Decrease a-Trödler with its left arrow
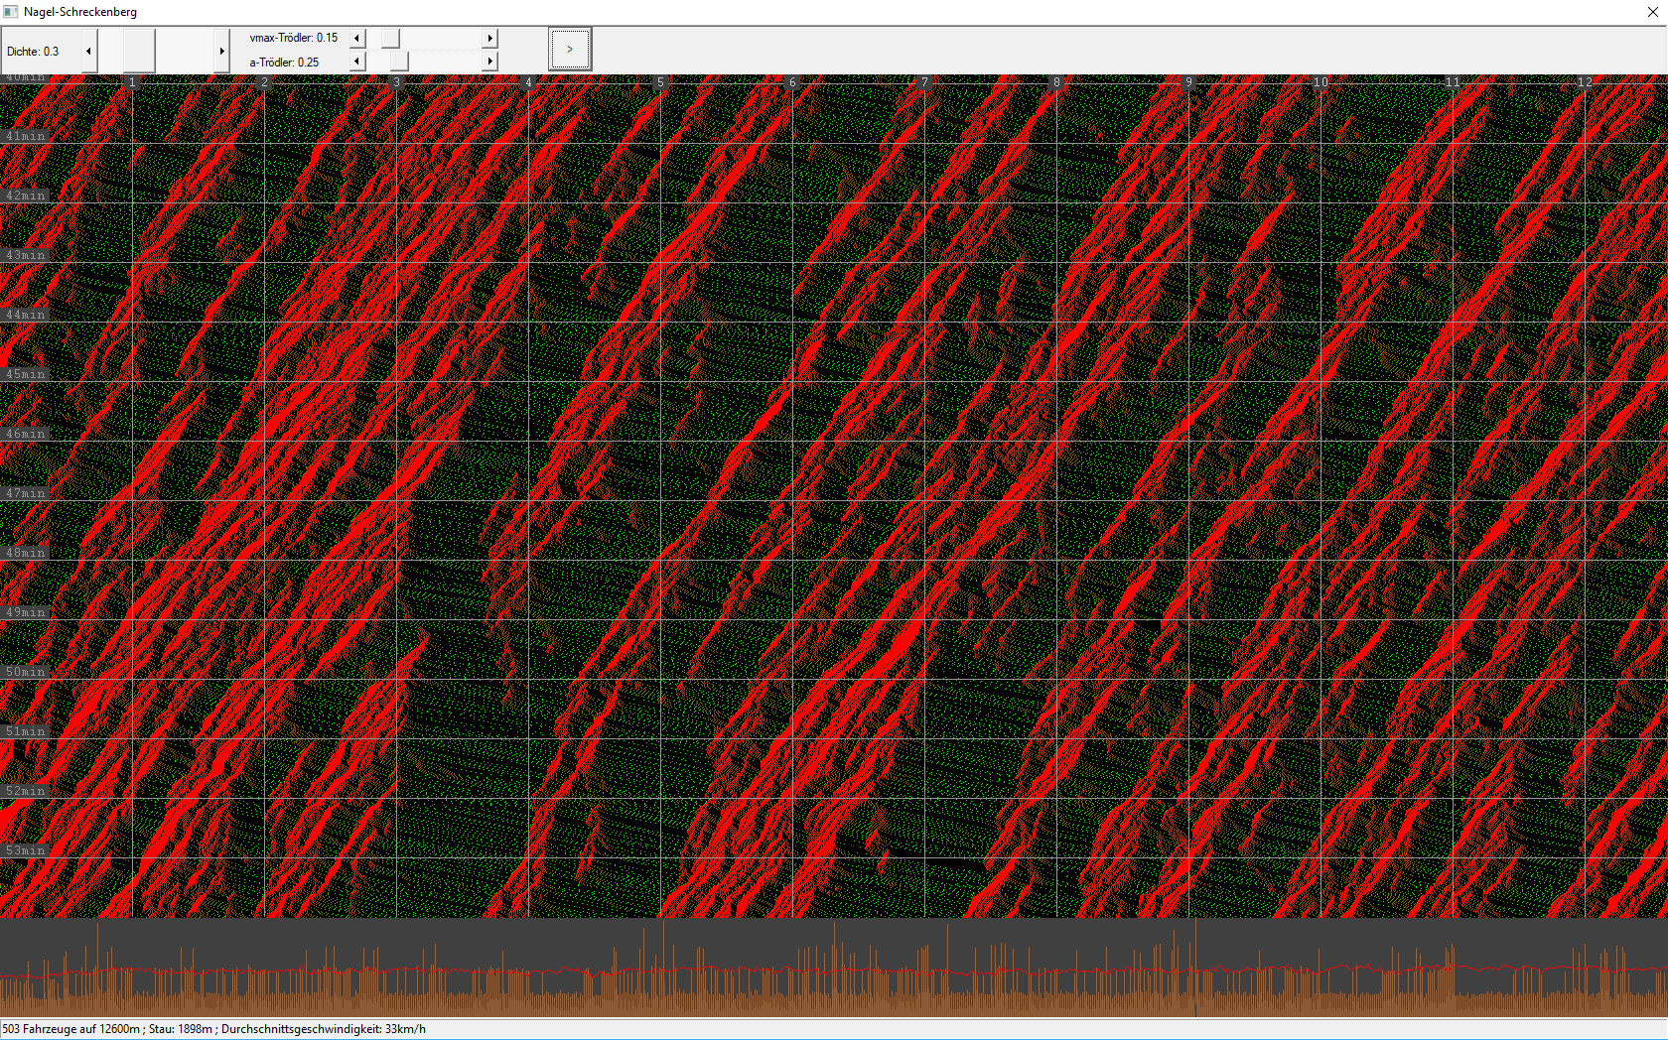 [357, 62]
